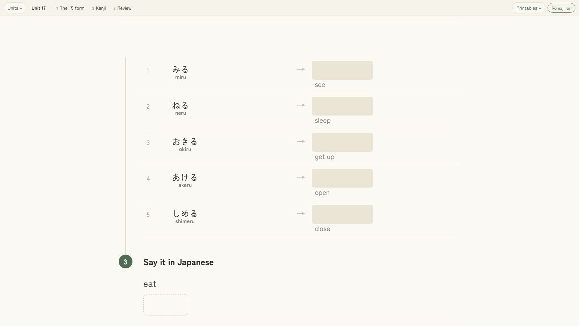Go to section 1 The て form
The image size is (579, 326).
click(70, 8)
